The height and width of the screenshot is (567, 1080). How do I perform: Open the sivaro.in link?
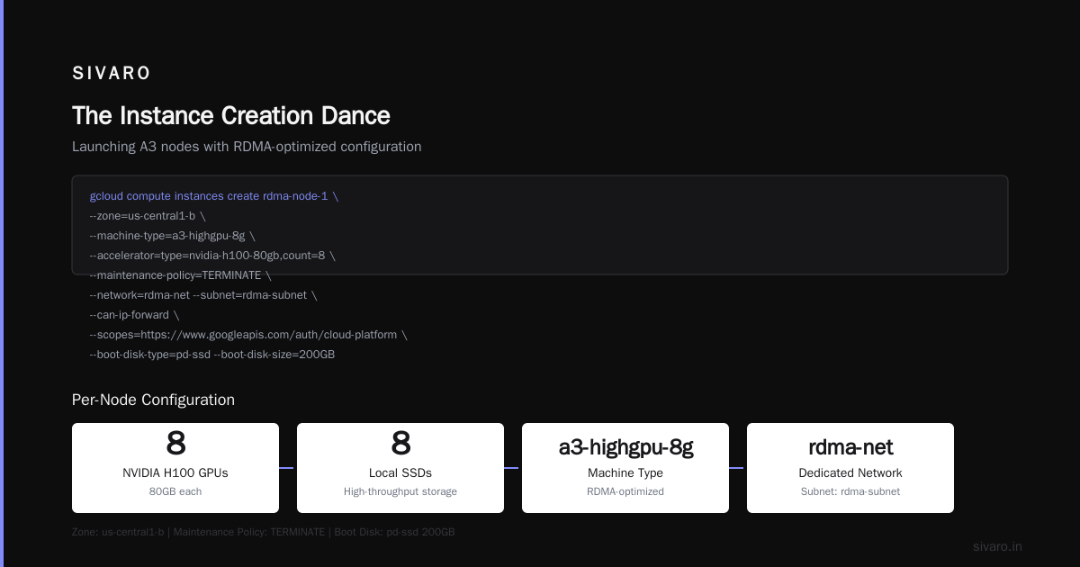[x=998, y=546]
